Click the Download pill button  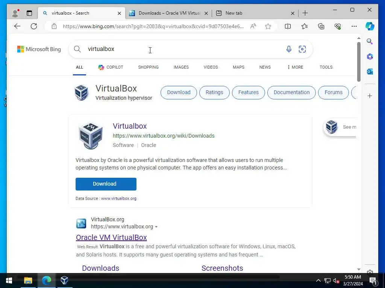click(x=179, y=93)
